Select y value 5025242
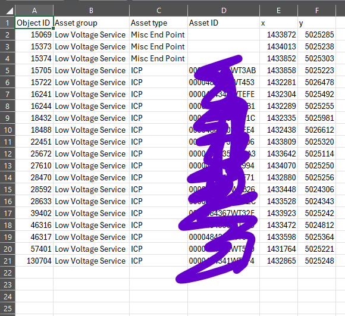The width and height of the screenshot is (345, 316). [317, 213]
